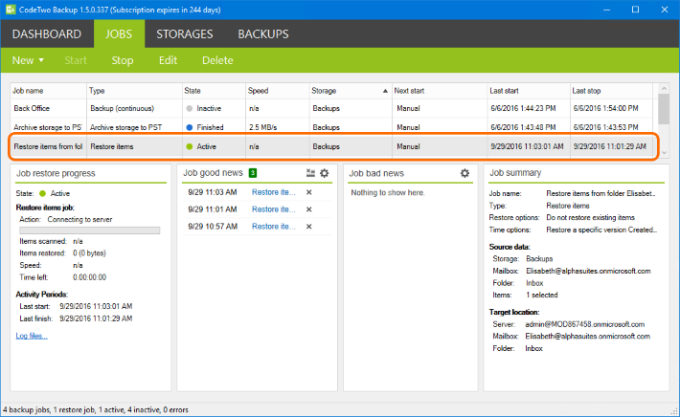Open Job good news settings gear
This screenshot has height=417, width=680.
[325, 173]
